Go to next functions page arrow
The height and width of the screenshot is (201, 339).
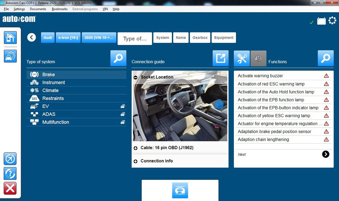pyautogui.click(x=325, y=154)
